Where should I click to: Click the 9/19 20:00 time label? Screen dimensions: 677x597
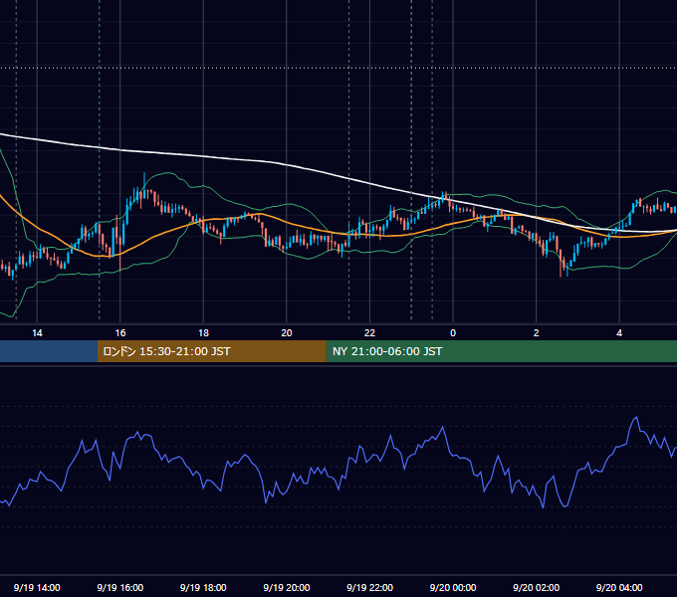287,587
